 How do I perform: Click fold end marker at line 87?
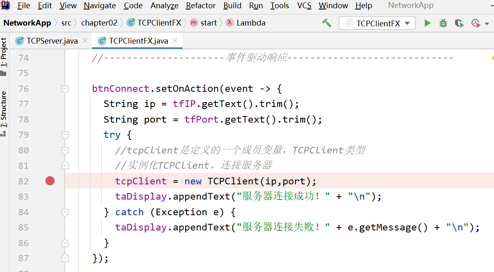[x=65, y=258]
